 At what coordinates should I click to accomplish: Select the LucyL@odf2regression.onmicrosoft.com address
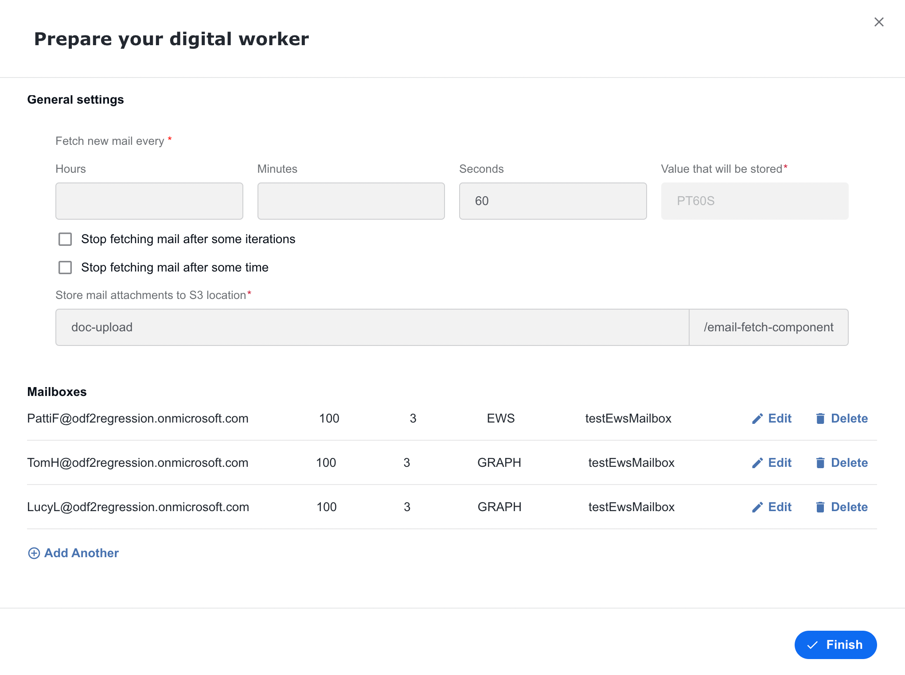pyautogui.click(x=138, y=507)
